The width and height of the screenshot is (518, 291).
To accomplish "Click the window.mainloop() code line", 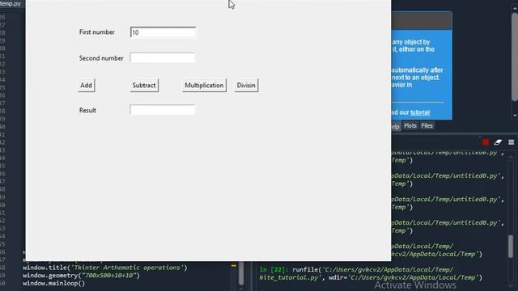I will click(x=54, y=283).
